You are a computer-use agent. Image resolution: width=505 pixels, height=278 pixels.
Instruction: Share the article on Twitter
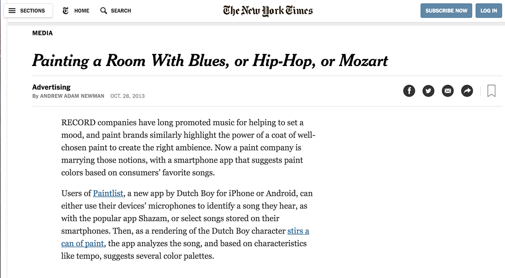pos(428,90)
